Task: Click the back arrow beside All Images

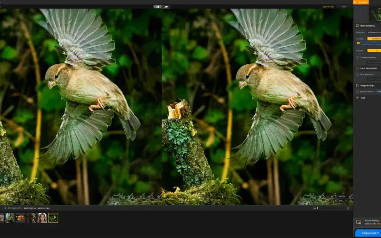Action: click(5, 208)
